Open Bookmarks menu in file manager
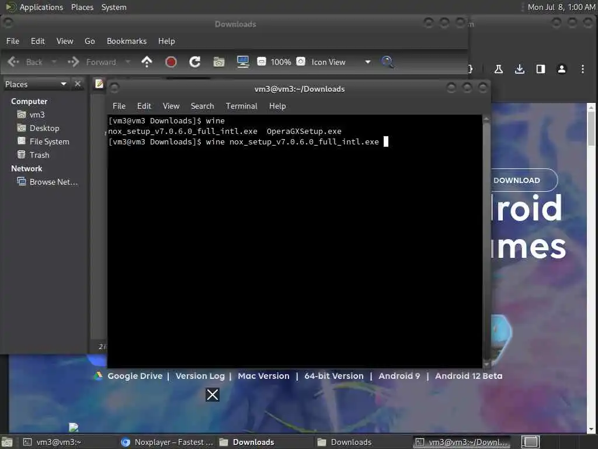The image size is (598, 449). coord(127,41)
